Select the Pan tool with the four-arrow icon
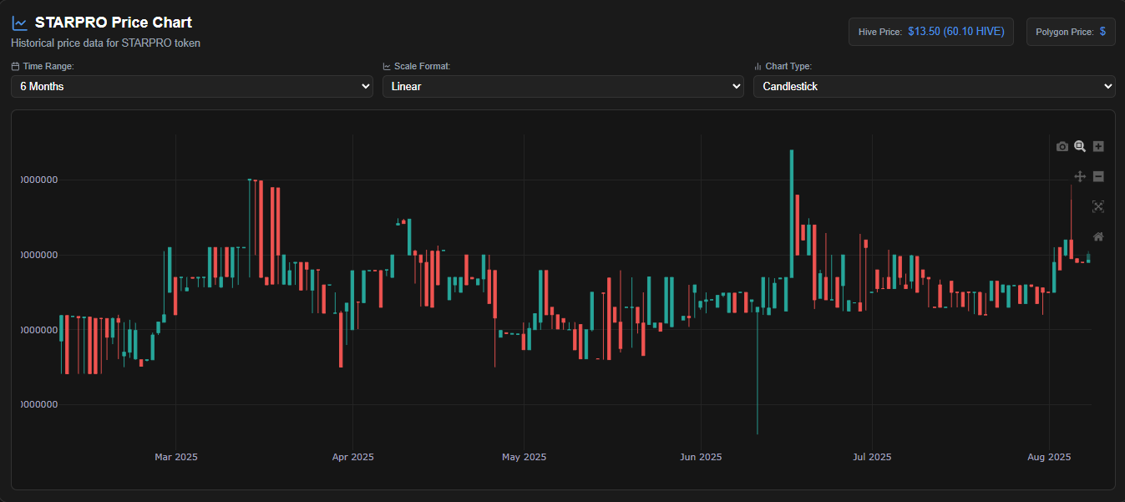Viewport: 1125px width, 502px height. pos(1080,176)
